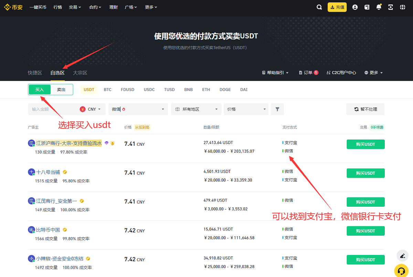The height and width of the screenshot is (277, 413).
Task: Switch to the 自选区 tab
Action: pyautogui.click(x=57, y=73)
